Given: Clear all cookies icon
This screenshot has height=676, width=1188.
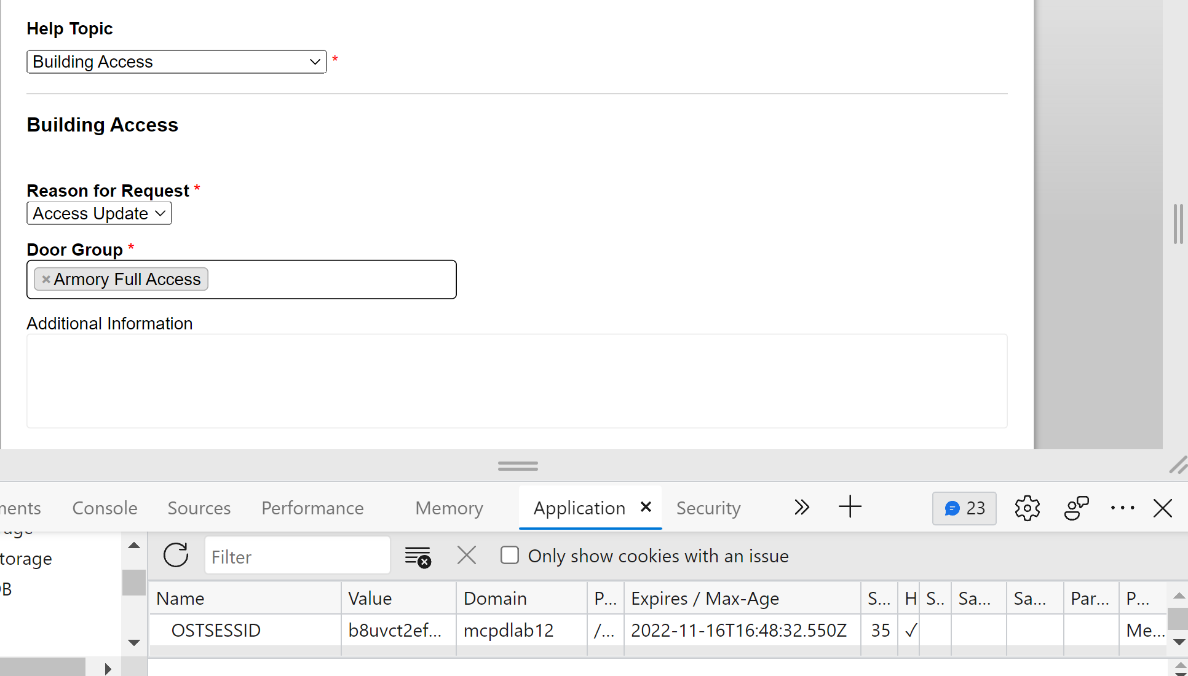Looking at the screenshot, I should tap(418, 557).
